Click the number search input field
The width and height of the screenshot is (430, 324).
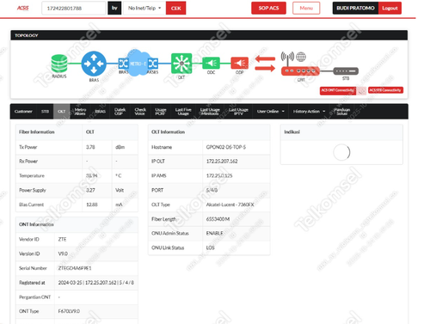coord(74,8)
